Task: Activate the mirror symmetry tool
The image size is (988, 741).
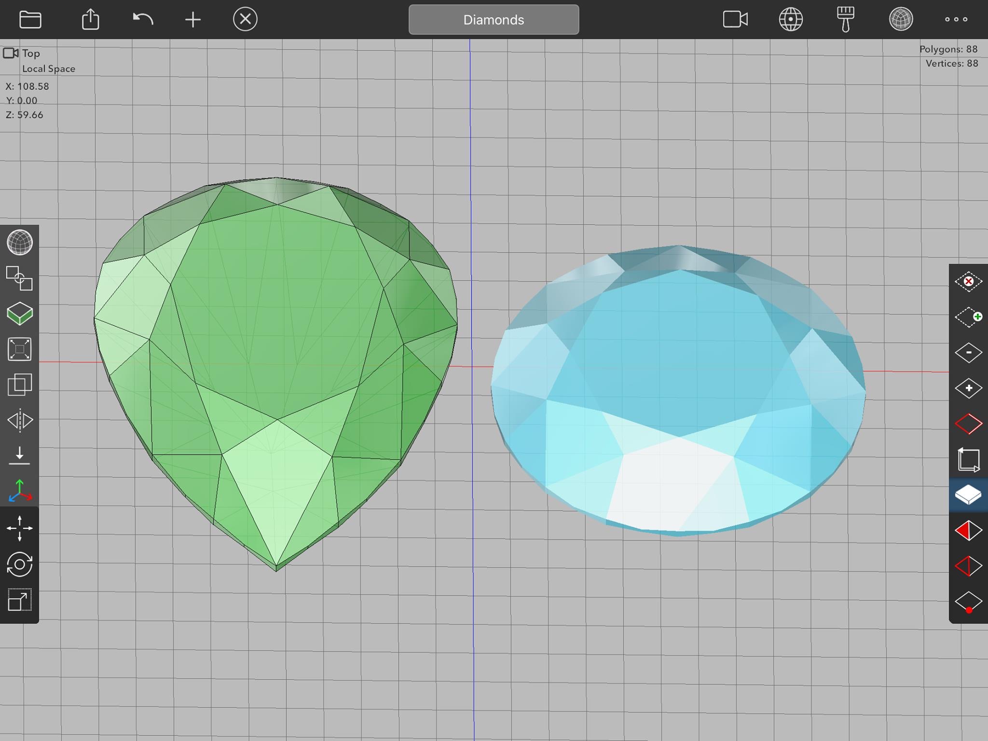Action: [20, 420]
